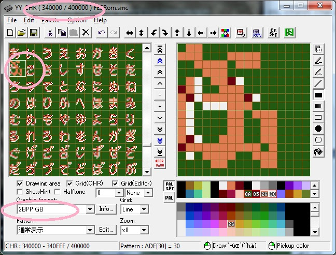Delete selection with the X icon
The width and height of the screenshot is (336, 255).
[x=86, y=33]
